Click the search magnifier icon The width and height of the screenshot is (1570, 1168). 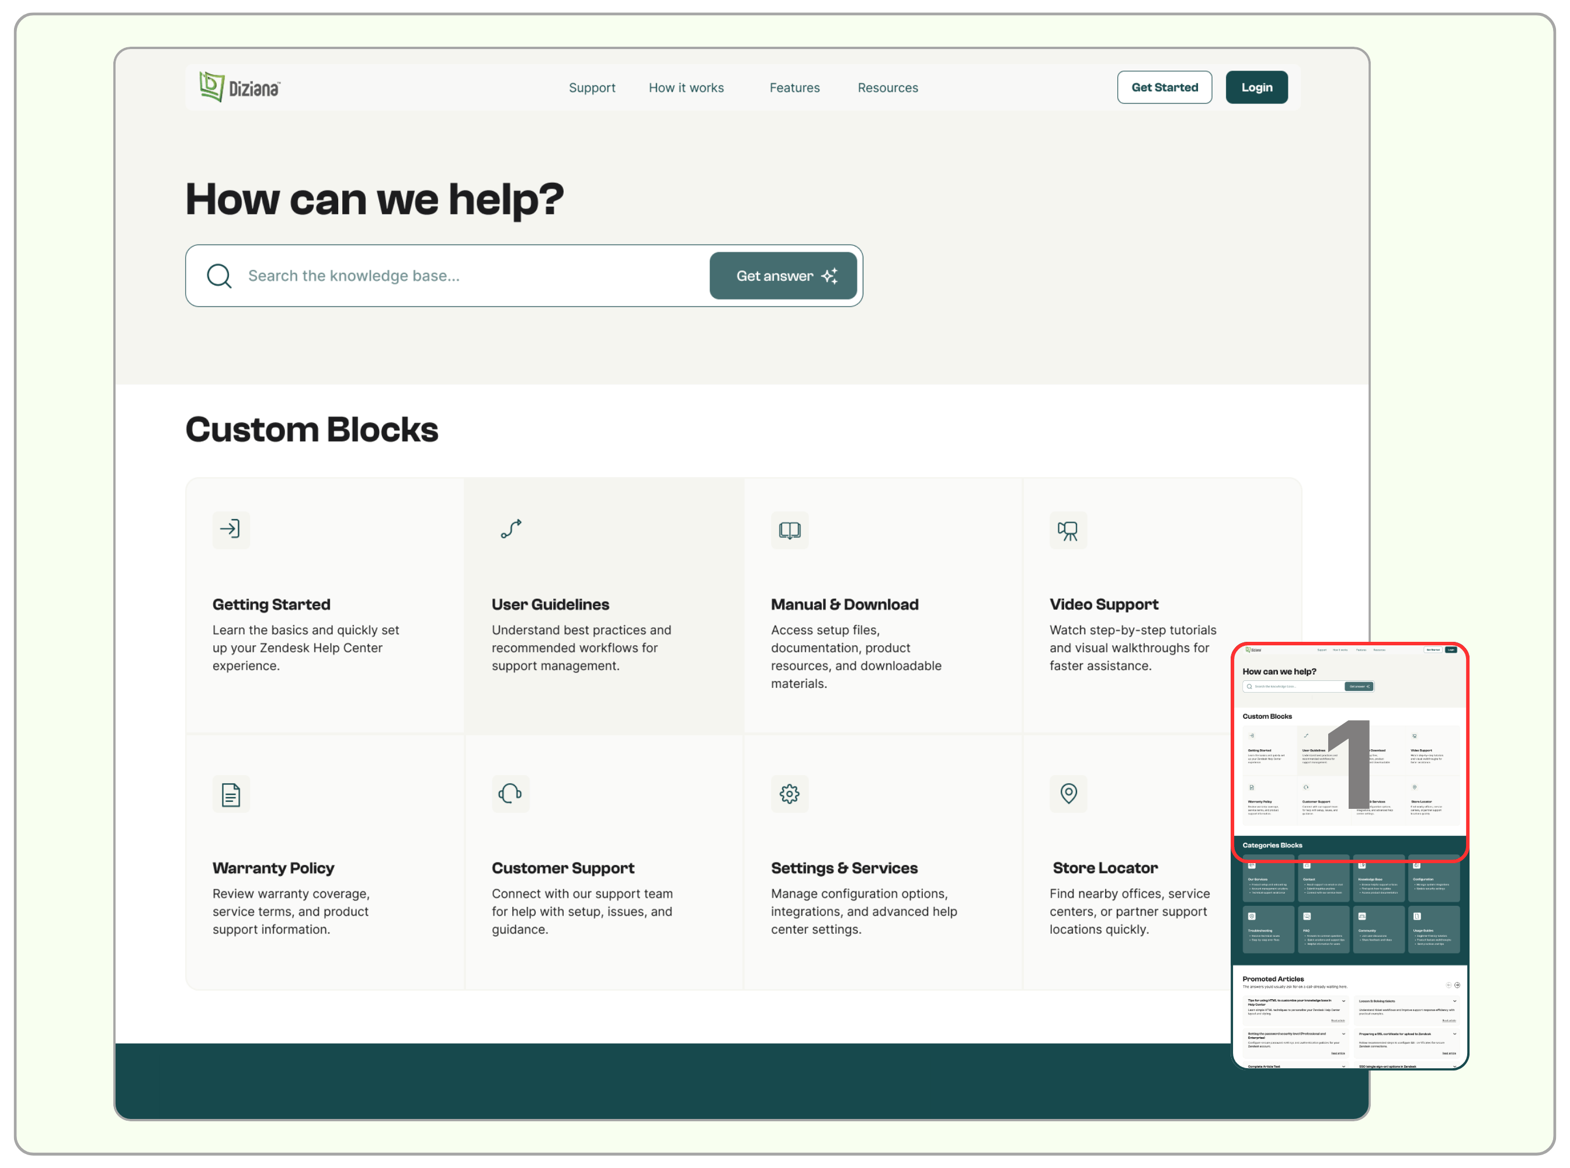pyautogui.click(x=219, y=276)
